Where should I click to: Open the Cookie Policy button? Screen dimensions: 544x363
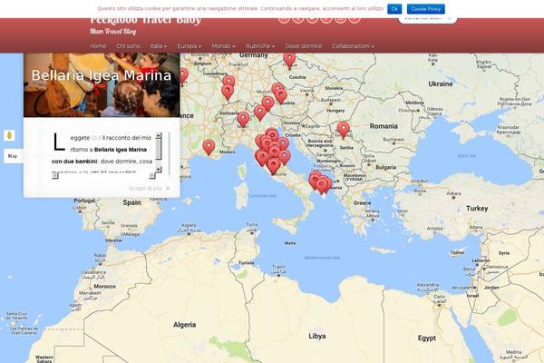[x=426, y=9]
